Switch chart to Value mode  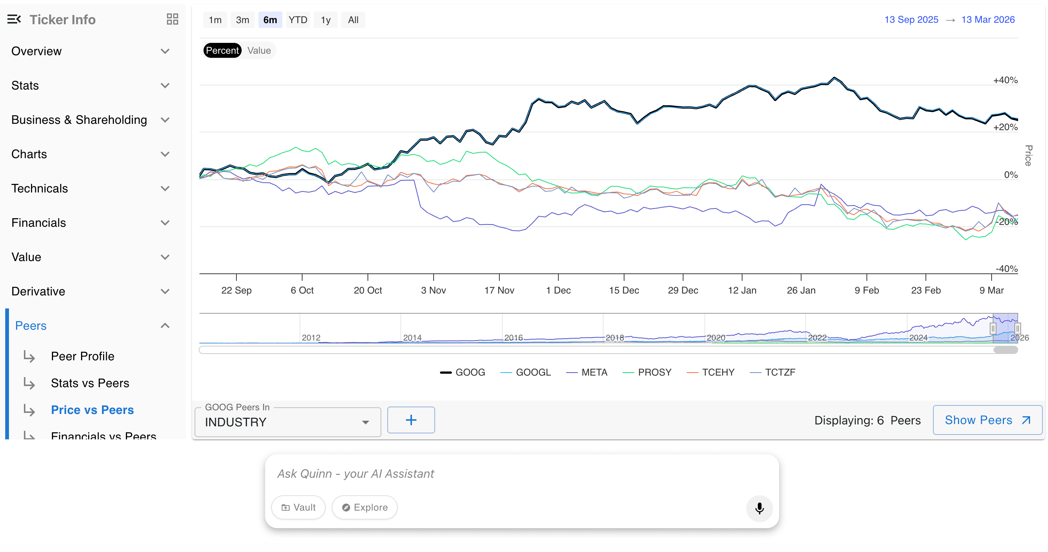pyautogui.click(x=259, y=50)
